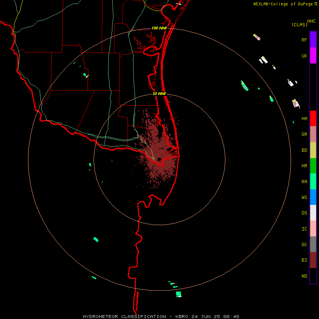Click the BD yellow legend swatch
This screenshot has height=319, width=319.
tap(313, 150)
